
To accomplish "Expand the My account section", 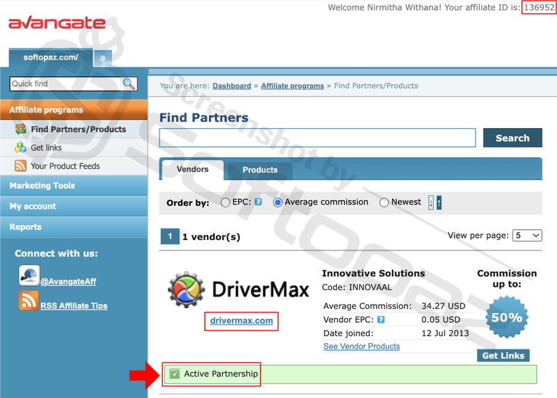I will tap(74, 206).
